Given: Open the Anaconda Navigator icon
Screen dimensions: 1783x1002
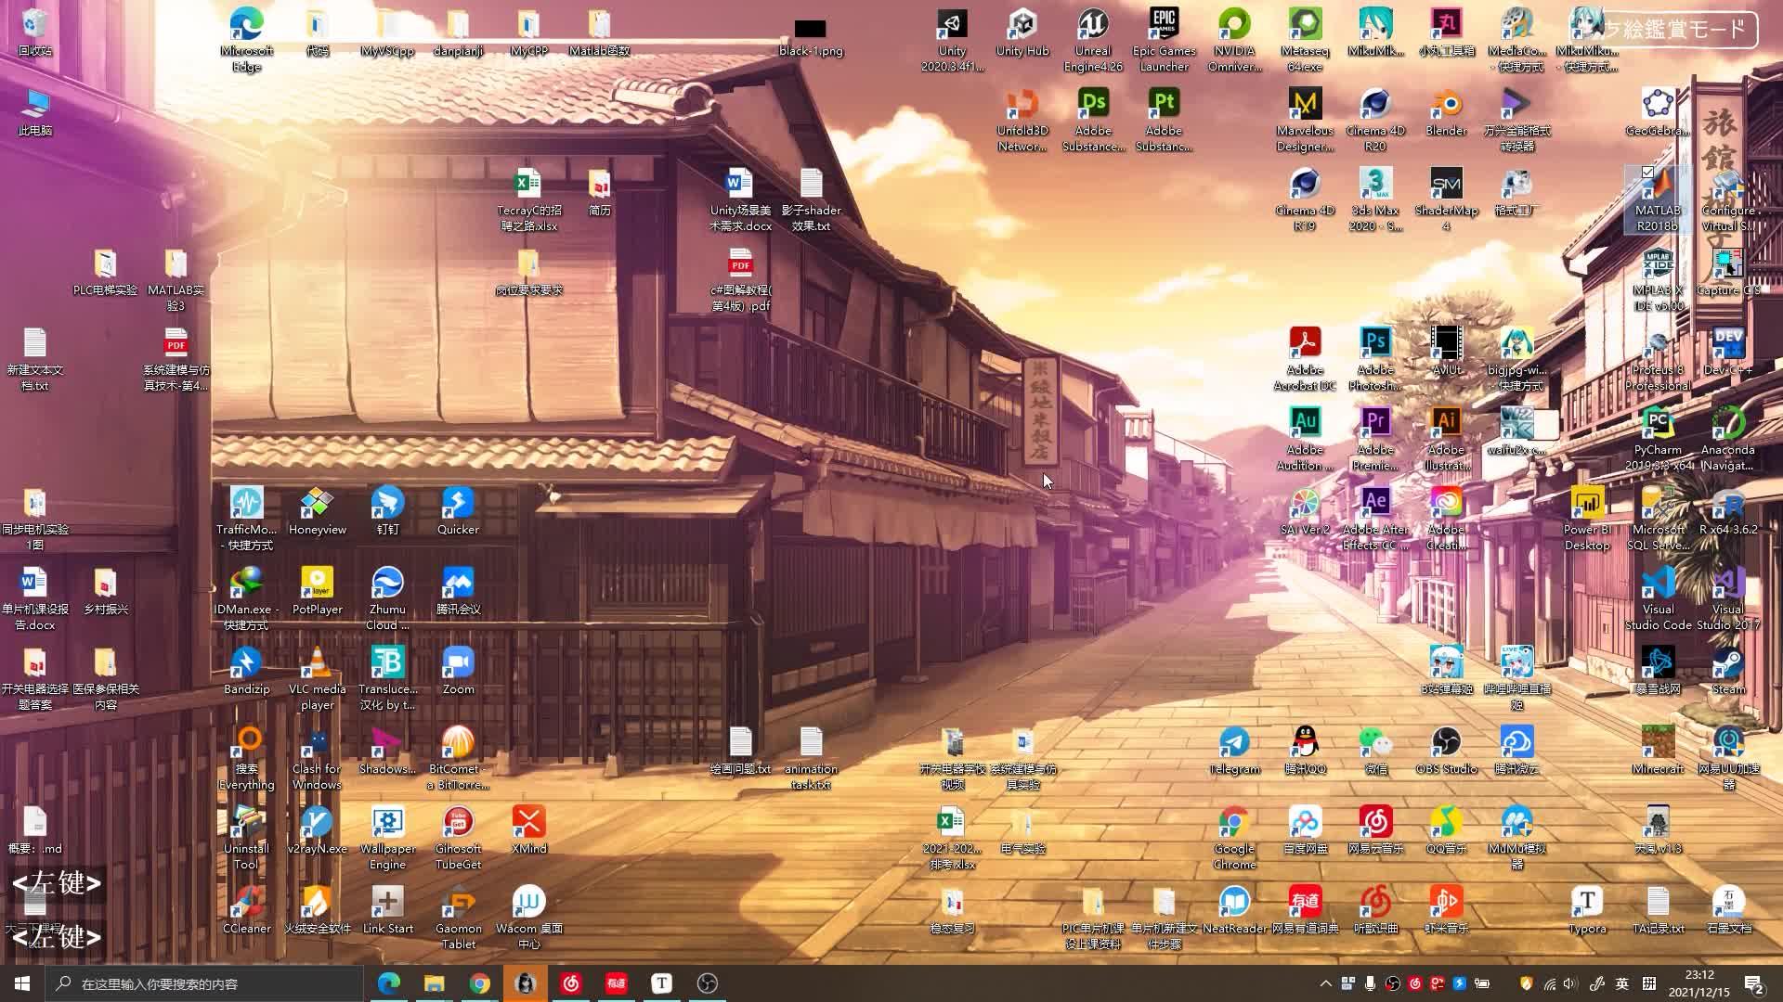Looking at the screenshot, I should pos(1728,440).
